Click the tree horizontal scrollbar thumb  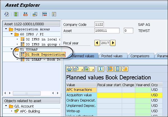(27, 93)
